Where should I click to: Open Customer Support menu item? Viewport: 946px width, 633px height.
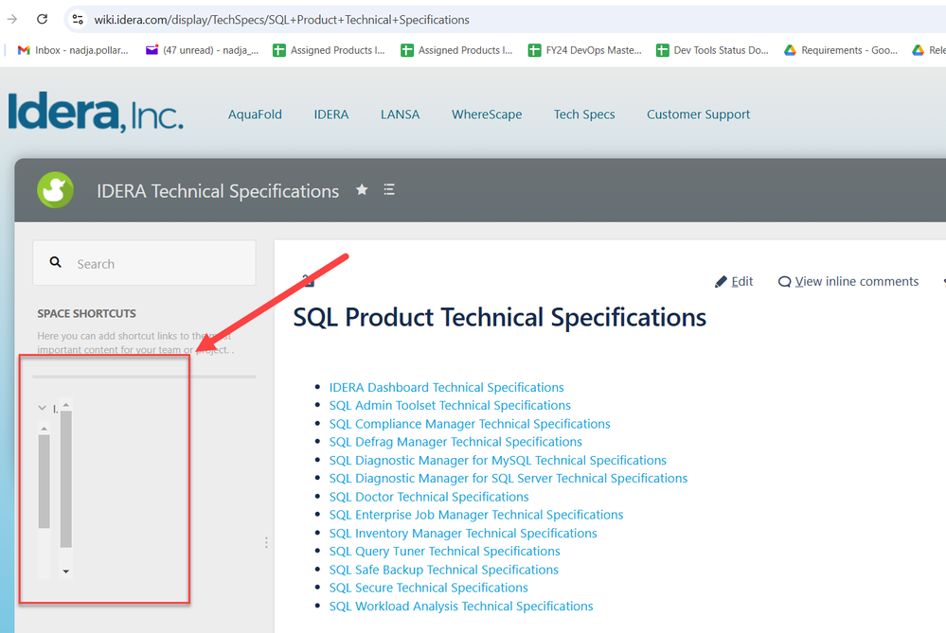tap(698, 114)
